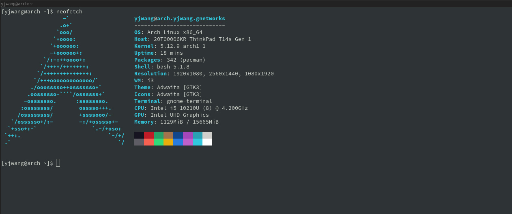Image resolution: width=512 pixels, height=214 pixels.
Task: Click the "gnome-terminal" terminal value
Action: pyautogui.click(x=189, y=101)
